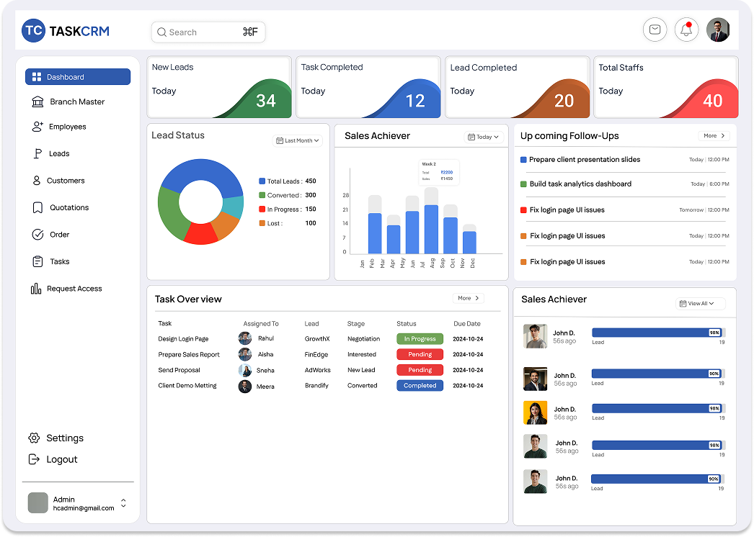Screen dimensions: 754x537
Task: Click More in Task Over view
Action: [469, 298]
